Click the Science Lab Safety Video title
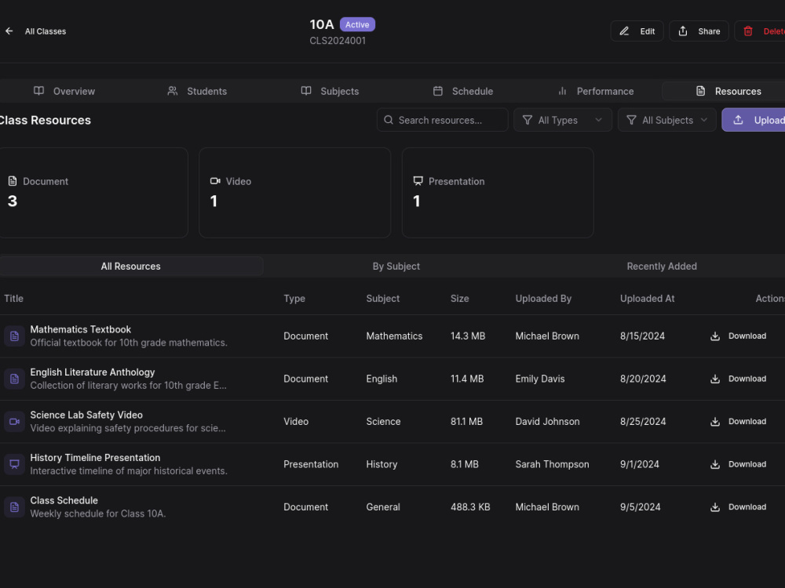Image resolution: width=785 pixels, height=588 pixels. coord(86,415)
